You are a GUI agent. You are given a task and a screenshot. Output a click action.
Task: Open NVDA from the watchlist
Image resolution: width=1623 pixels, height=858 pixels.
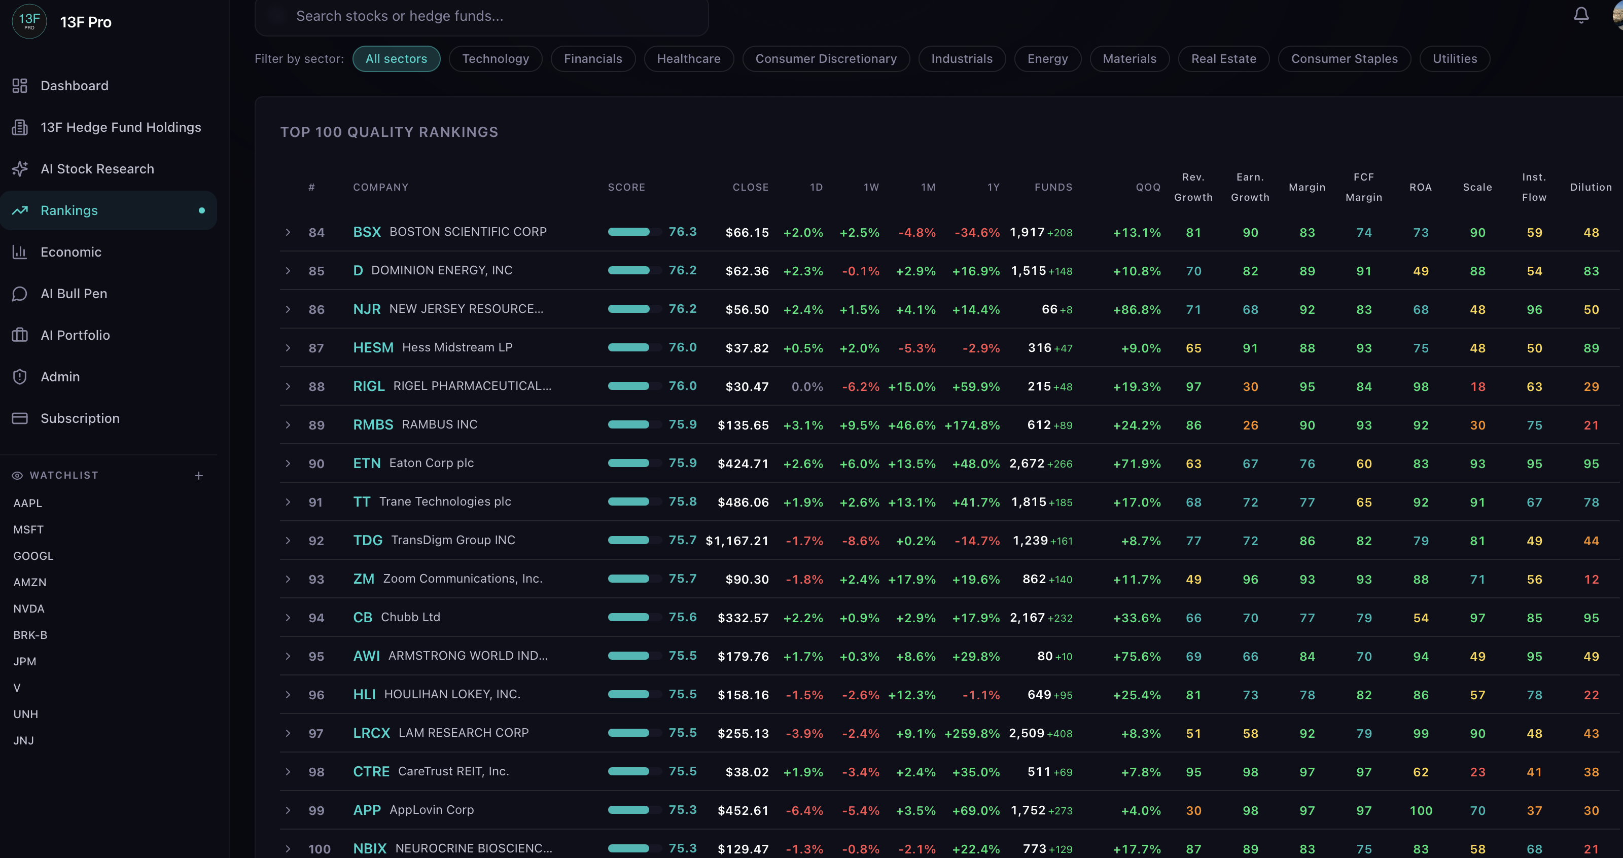tap(29, 609)
